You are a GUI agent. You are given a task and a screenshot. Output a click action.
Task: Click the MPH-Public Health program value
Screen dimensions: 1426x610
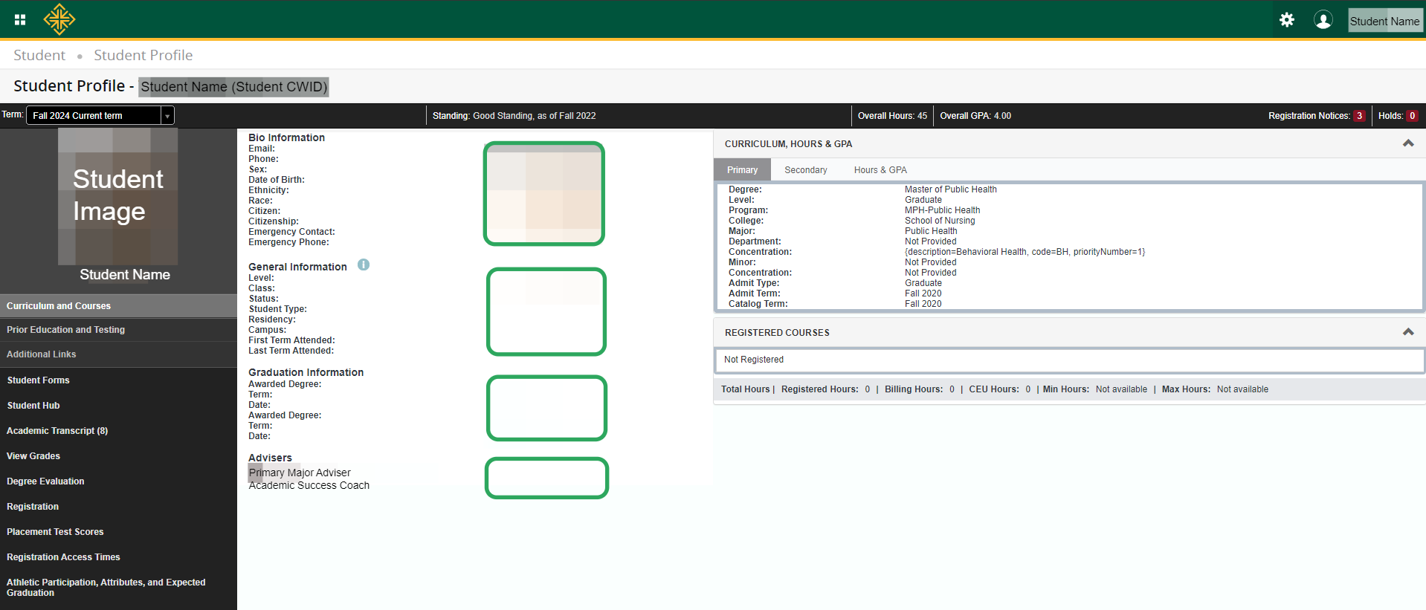click(x=943, y=210)
